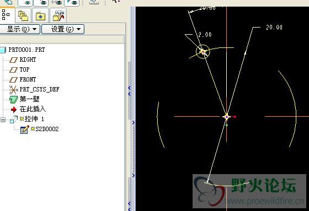
Task: Select the PRT_CSYS_DEF coordinate system icon
Action: tap(13, 90)
